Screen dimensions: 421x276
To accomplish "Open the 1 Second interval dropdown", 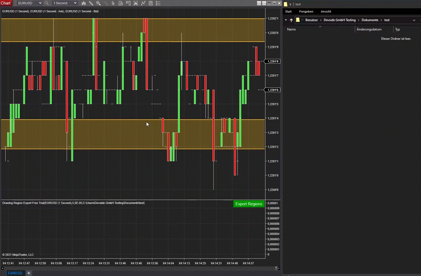I will 64,3.
